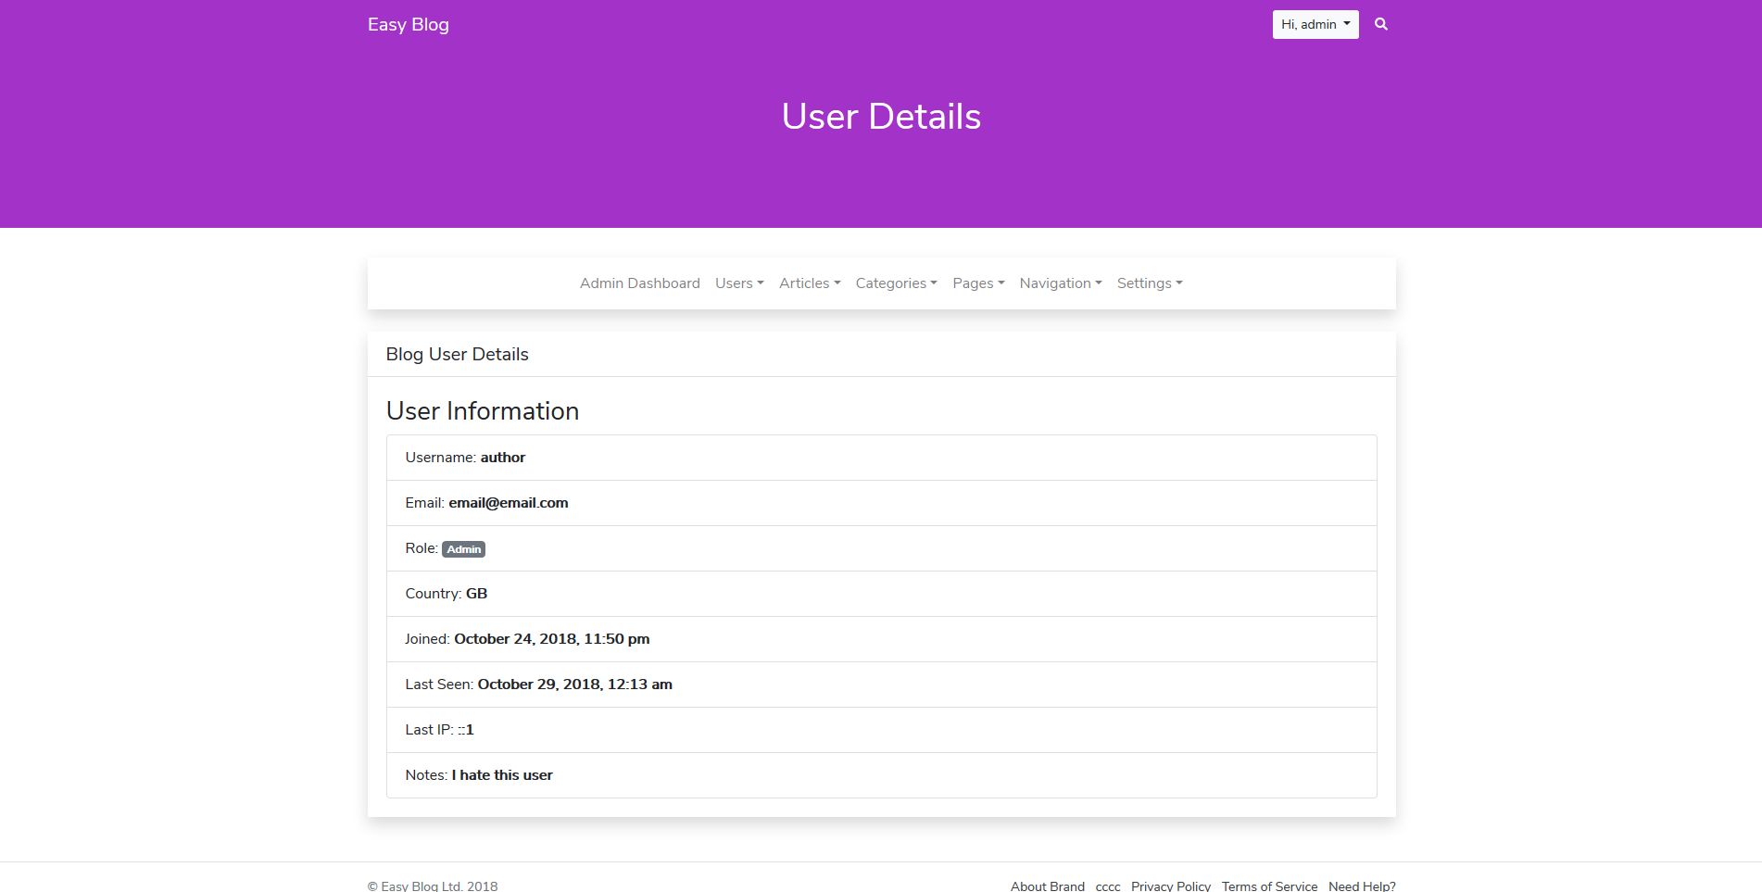Expand the Settings menu
This screenshot has width=1762, height=892.
pyautogui.click(x=1149, y=283)
